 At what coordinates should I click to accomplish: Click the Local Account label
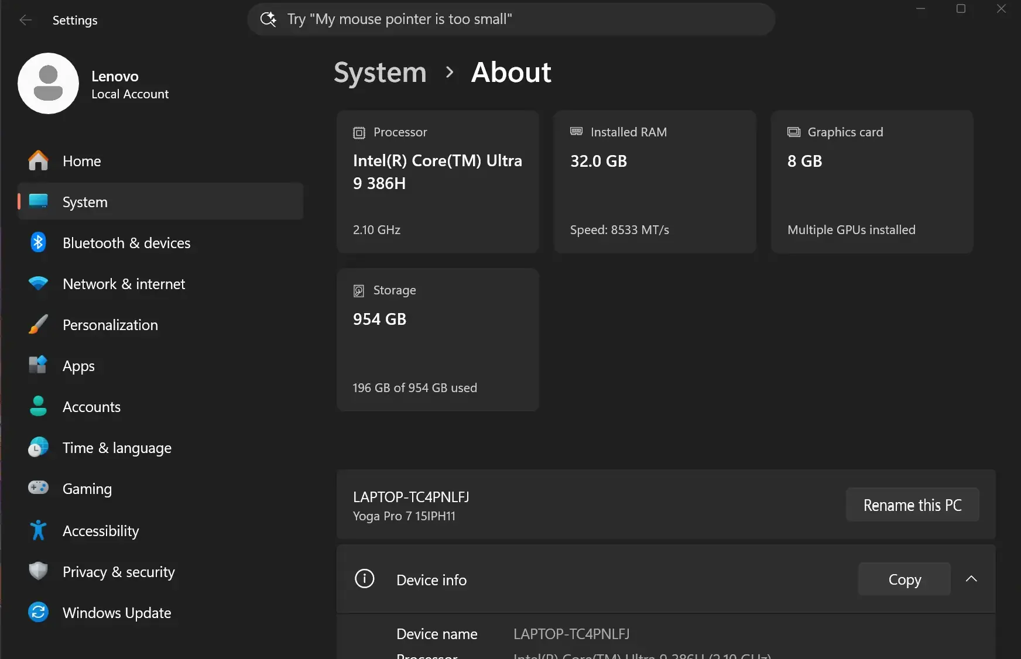pyautogui.click(x=130, y=94)
